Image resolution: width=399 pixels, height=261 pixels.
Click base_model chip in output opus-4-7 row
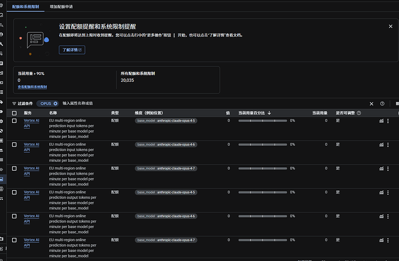coord(166,240)
